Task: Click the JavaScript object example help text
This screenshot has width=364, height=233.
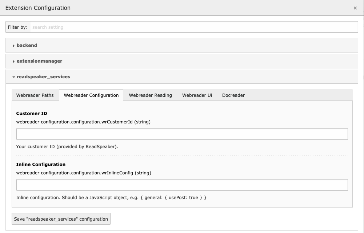Action: [111, 198]
